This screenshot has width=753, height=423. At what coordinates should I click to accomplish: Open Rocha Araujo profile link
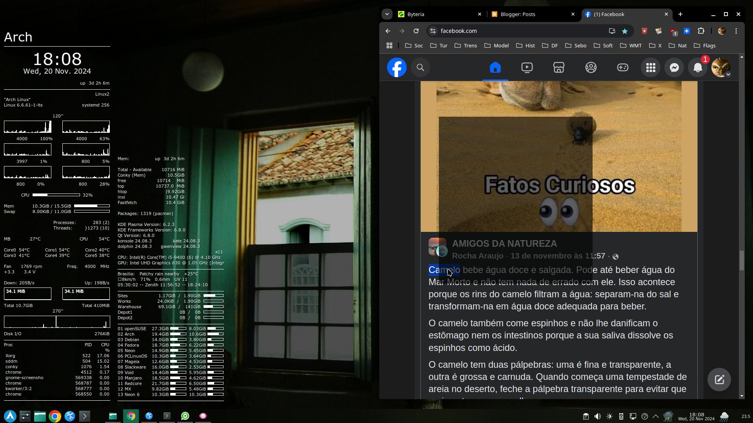tap(477, 256)
